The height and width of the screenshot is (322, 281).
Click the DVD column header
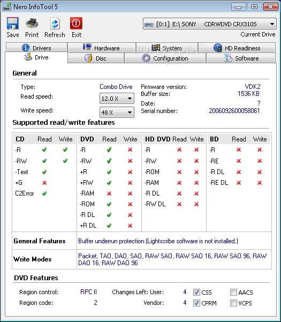click(87, 139)
